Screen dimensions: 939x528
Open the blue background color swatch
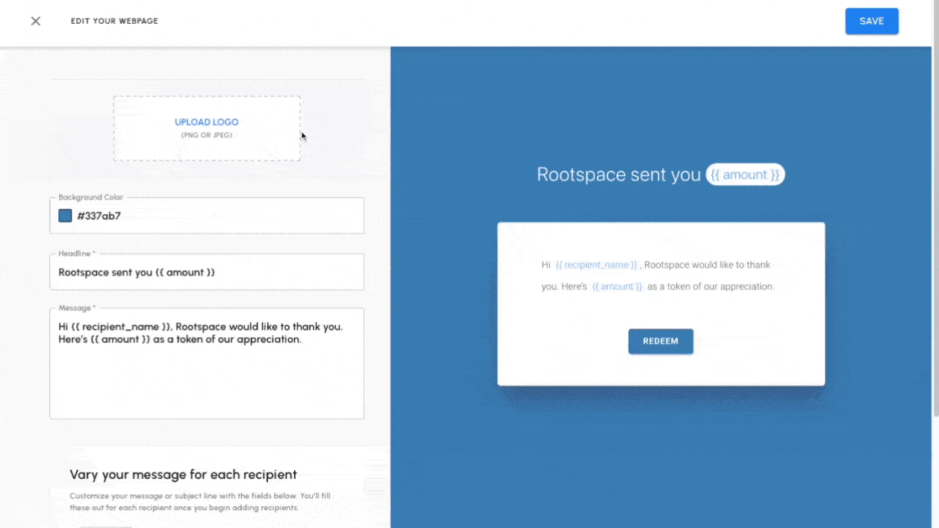(x=65, y=216)
